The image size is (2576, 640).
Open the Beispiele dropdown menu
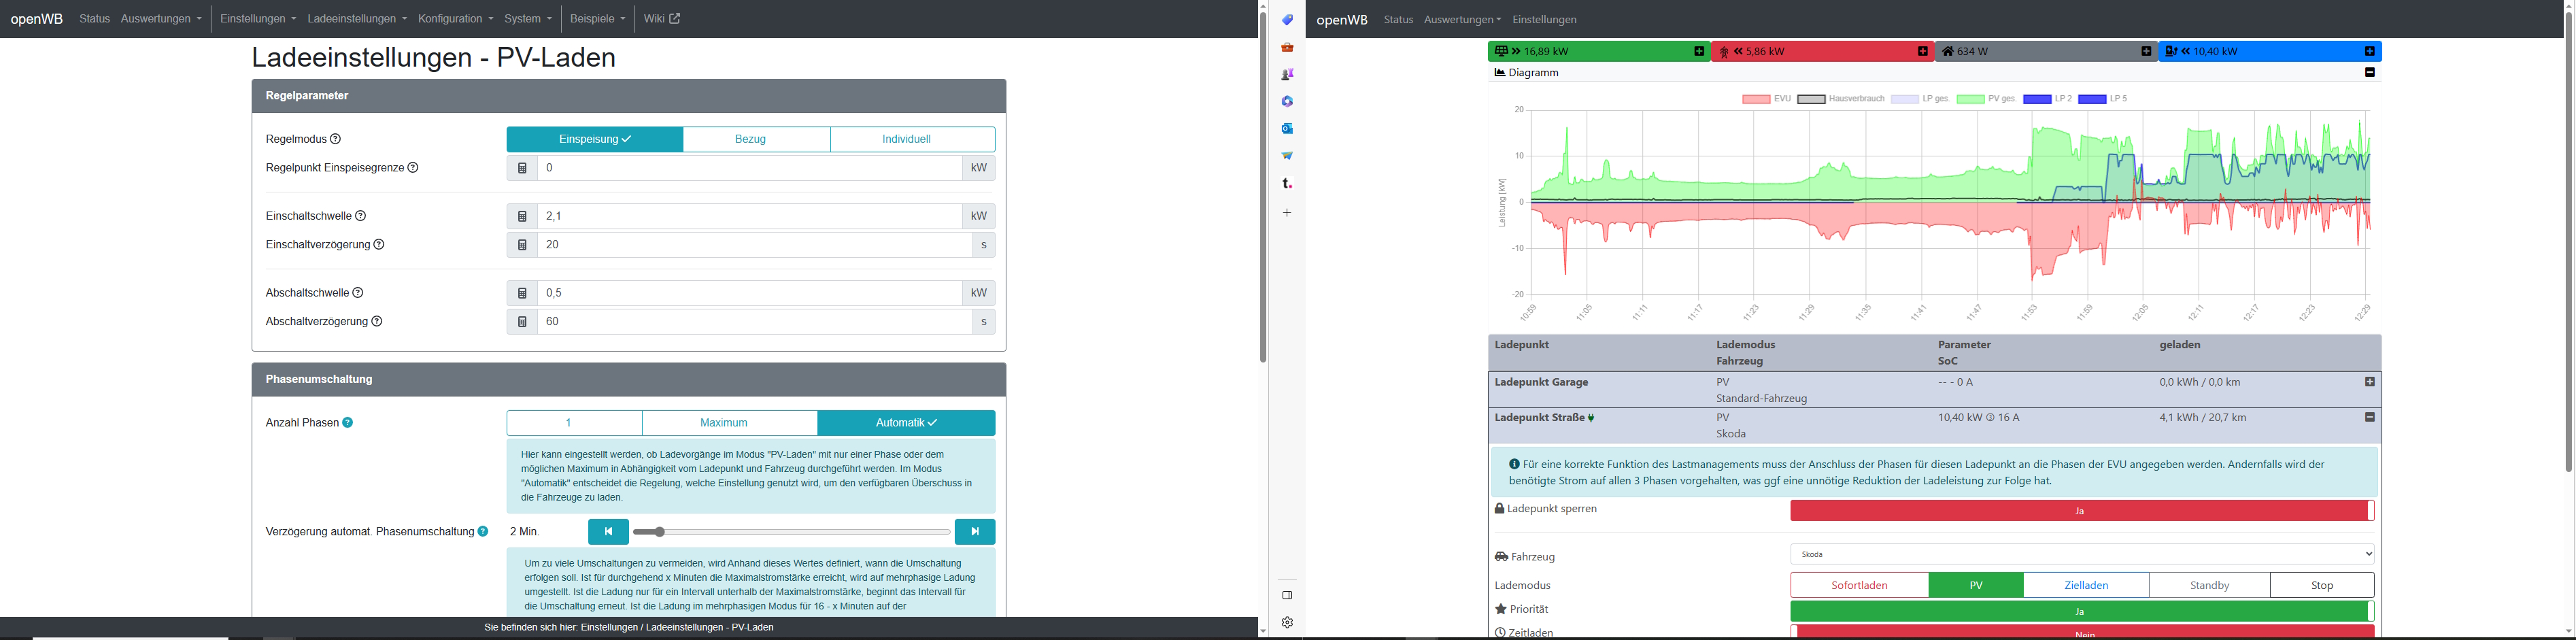pos(598,19)
